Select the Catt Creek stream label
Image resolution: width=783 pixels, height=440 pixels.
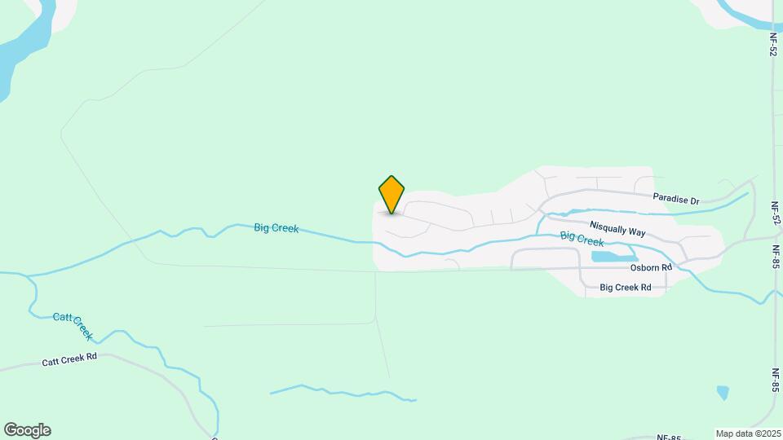(73, 326)
